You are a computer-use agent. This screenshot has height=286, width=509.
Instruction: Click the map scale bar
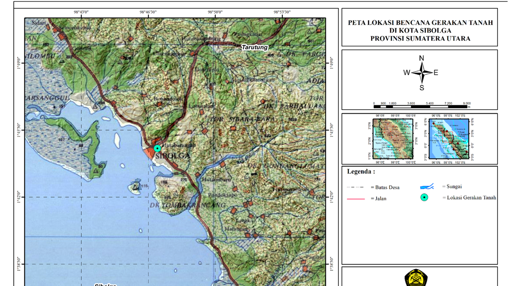[421, 106]
